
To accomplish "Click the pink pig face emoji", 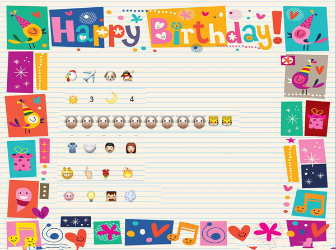I will point(69,196).
